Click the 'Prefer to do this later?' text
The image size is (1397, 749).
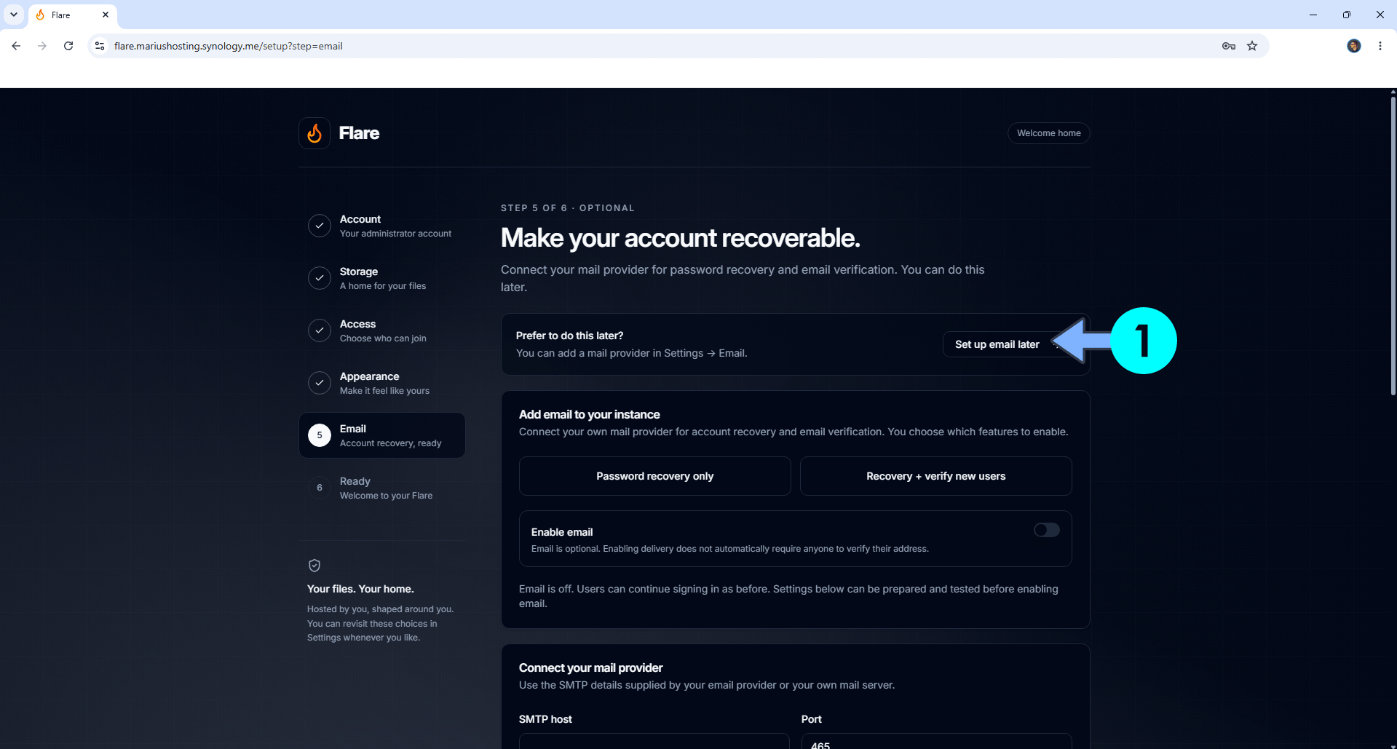[570, 336]
